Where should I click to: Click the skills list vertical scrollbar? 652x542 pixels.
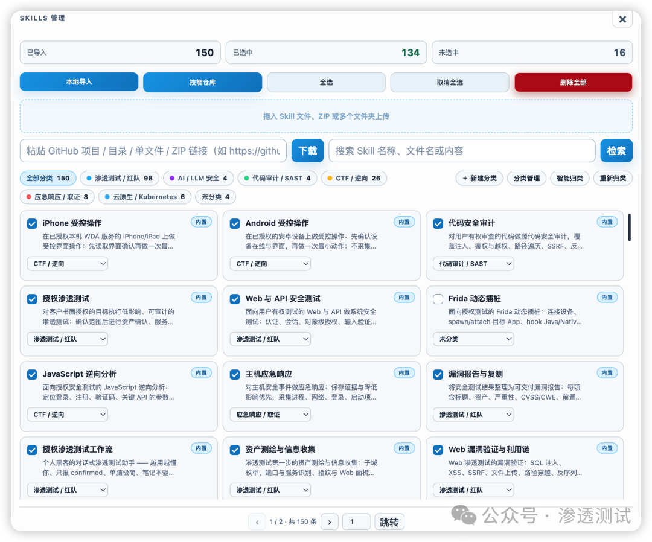click(x=630, y=228)
